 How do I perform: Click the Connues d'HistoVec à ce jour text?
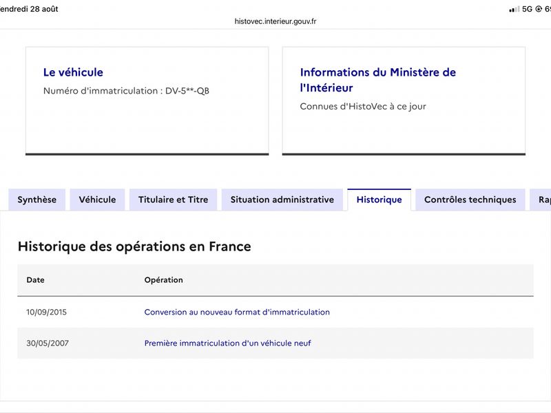[x=363, y=106]
